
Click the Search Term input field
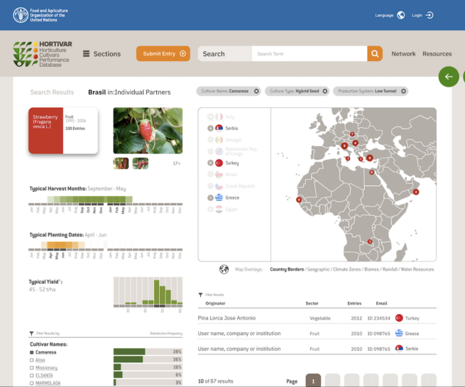(309, 54)
